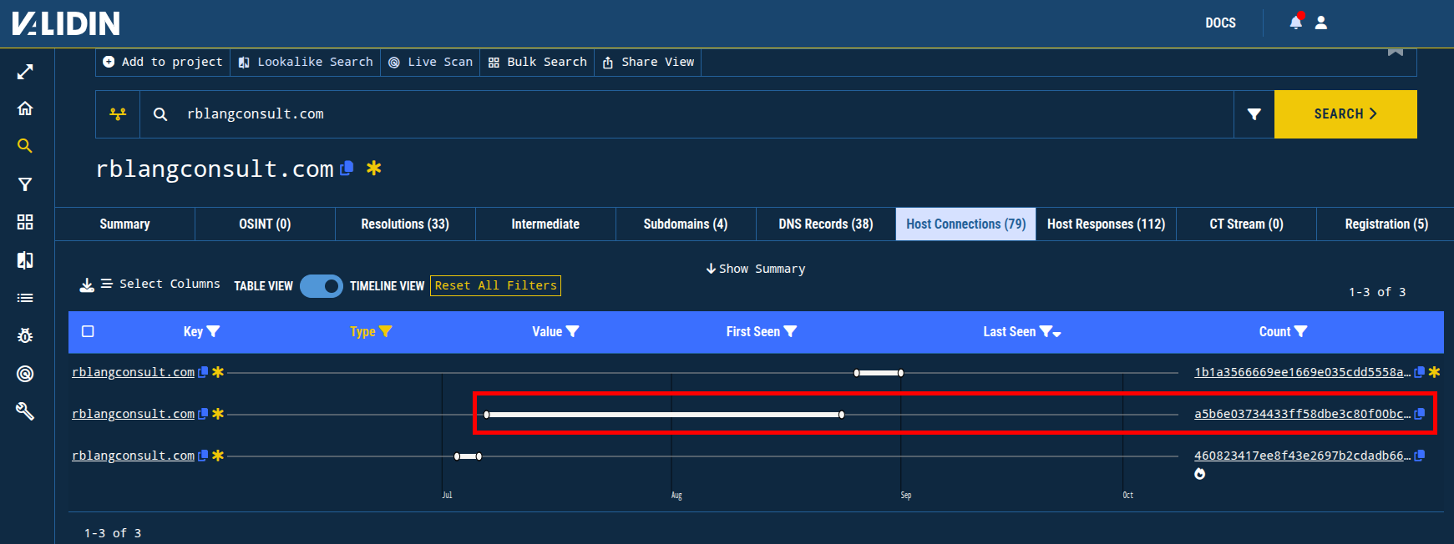Image resolution: width=1454 pixels, height=544 pixels.
Task: Open the user account icon
Action: tap(1321, 23)
